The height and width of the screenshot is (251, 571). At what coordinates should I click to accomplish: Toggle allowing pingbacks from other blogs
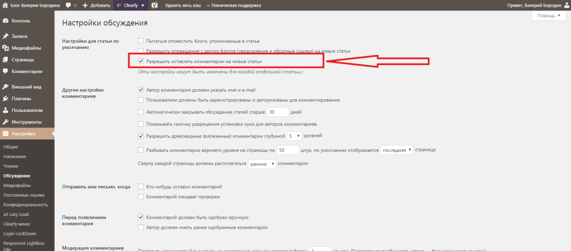click(x=141, y=51)
